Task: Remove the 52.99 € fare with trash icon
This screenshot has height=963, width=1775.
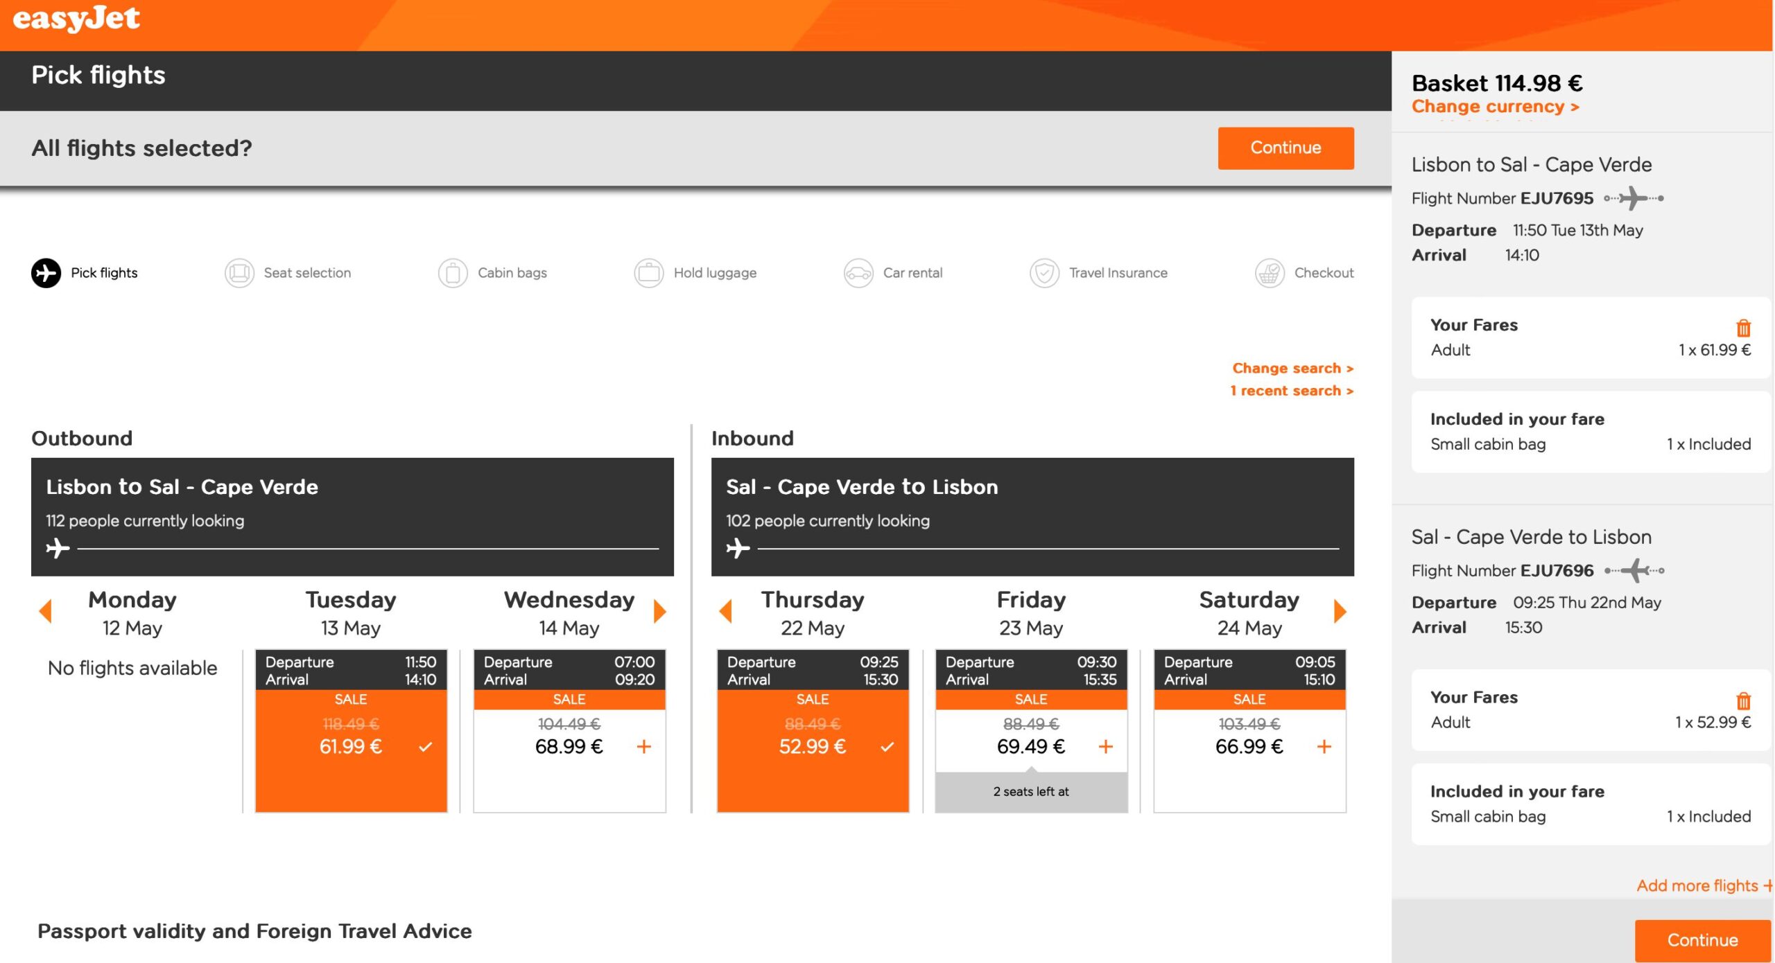Action: click(1743, 700)
